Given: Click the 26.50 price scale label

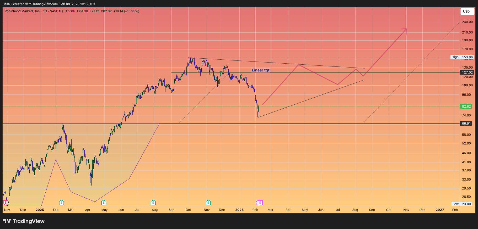Looking at the screenshot, I should pos(466,197).
